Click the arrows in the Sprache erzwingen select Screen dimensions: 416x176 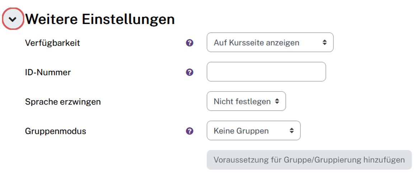[x=277, y=101]
